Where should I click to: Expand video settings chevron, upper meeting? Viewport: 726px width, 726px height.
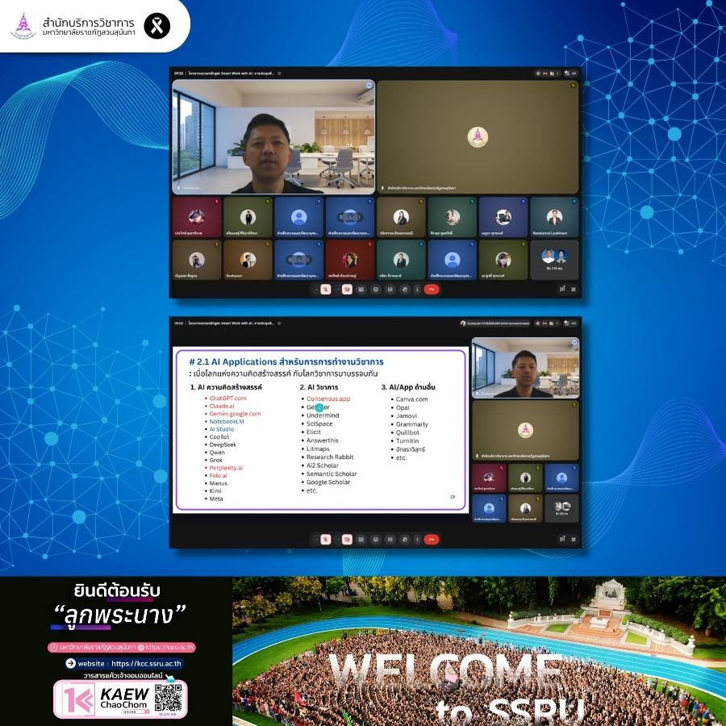pos(339,290)
